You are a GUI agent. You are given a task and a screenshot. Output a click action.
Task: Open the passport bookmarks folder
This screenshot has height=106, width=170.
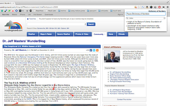[x=92, y=11]
